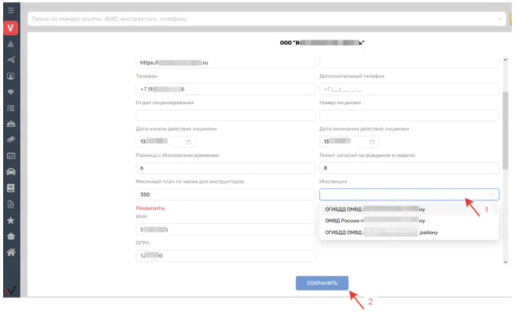Viewport: 518px width, 314px height.
Task: Click the Дополнительный телефон field
Action: [408, 89]
